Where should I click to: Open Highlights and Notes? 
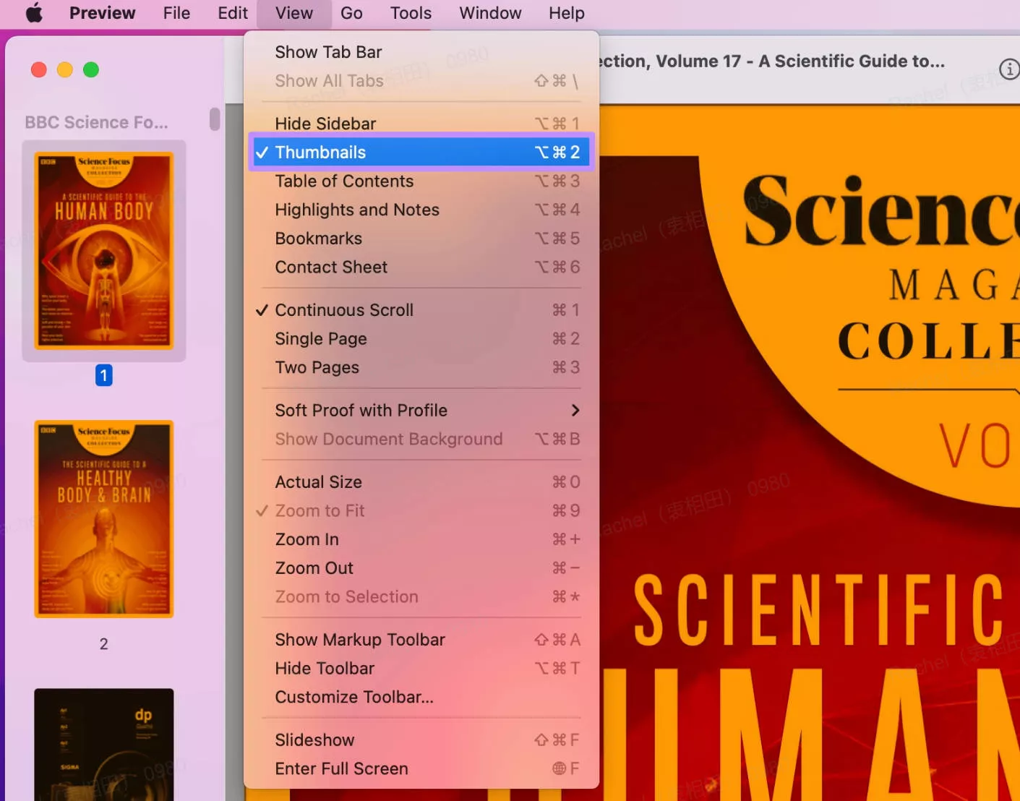[357, 210]
